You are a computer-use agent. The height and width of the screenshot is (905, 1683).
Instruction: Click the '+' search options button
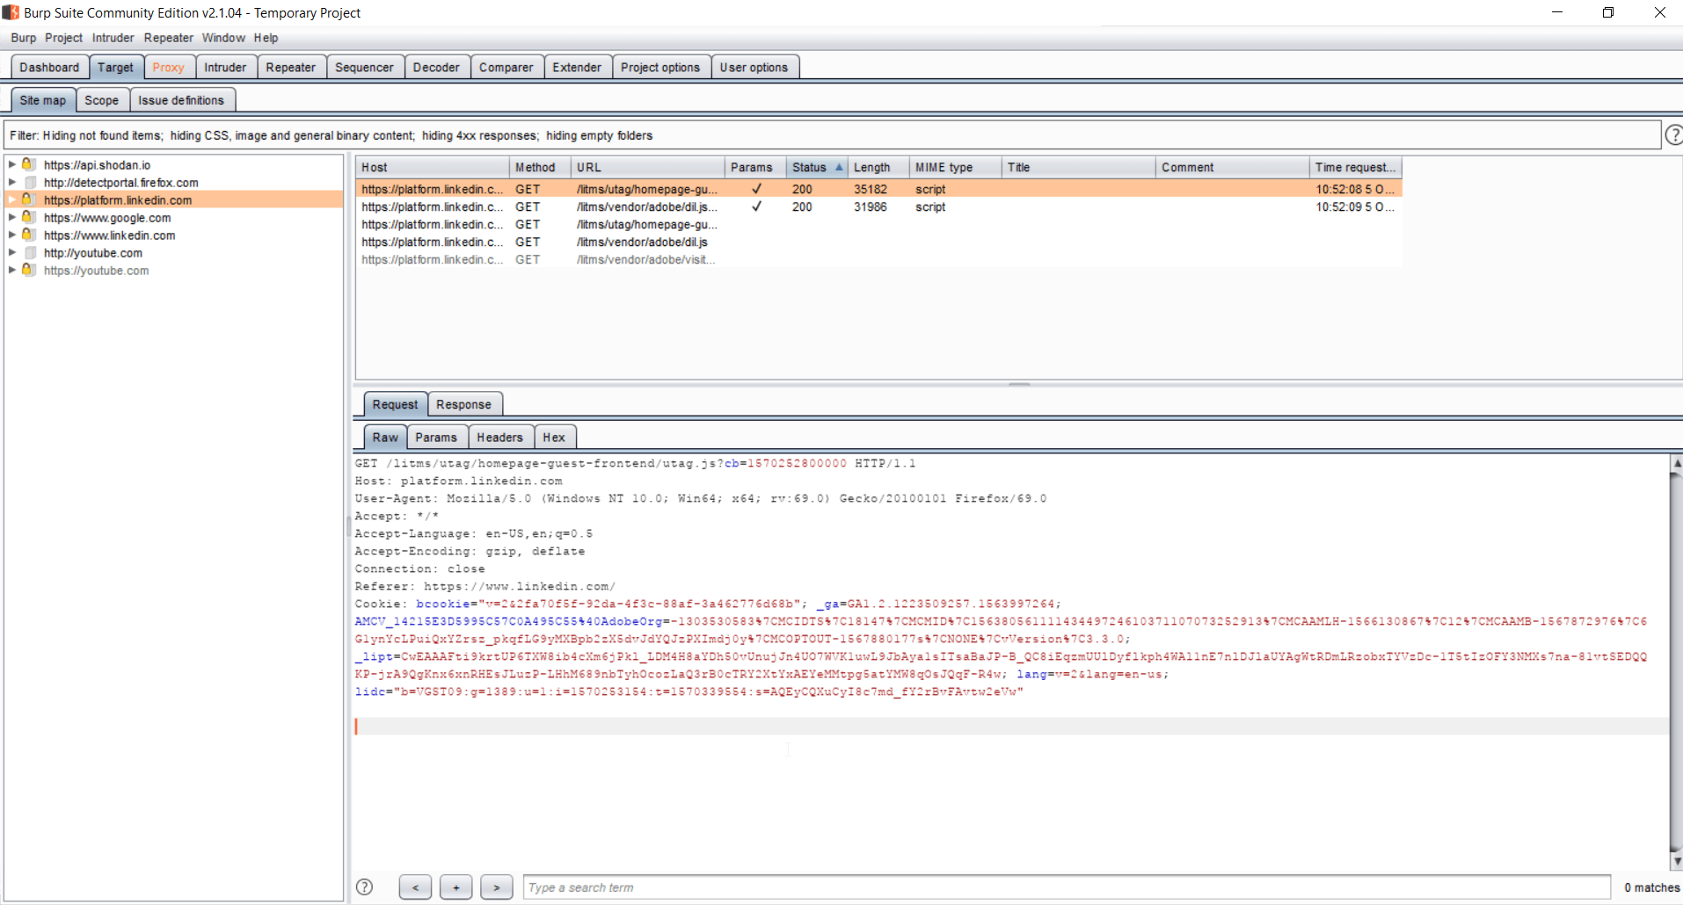(455, 887)
